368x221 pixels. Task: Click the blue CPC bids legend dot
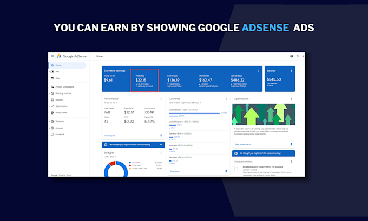pos(130,163)
